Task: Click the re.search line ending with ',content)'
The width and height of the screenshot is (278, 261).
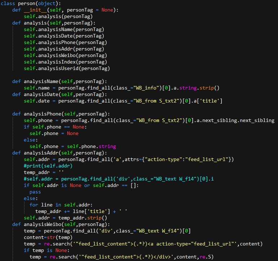Action: click(x=143, y=244)
